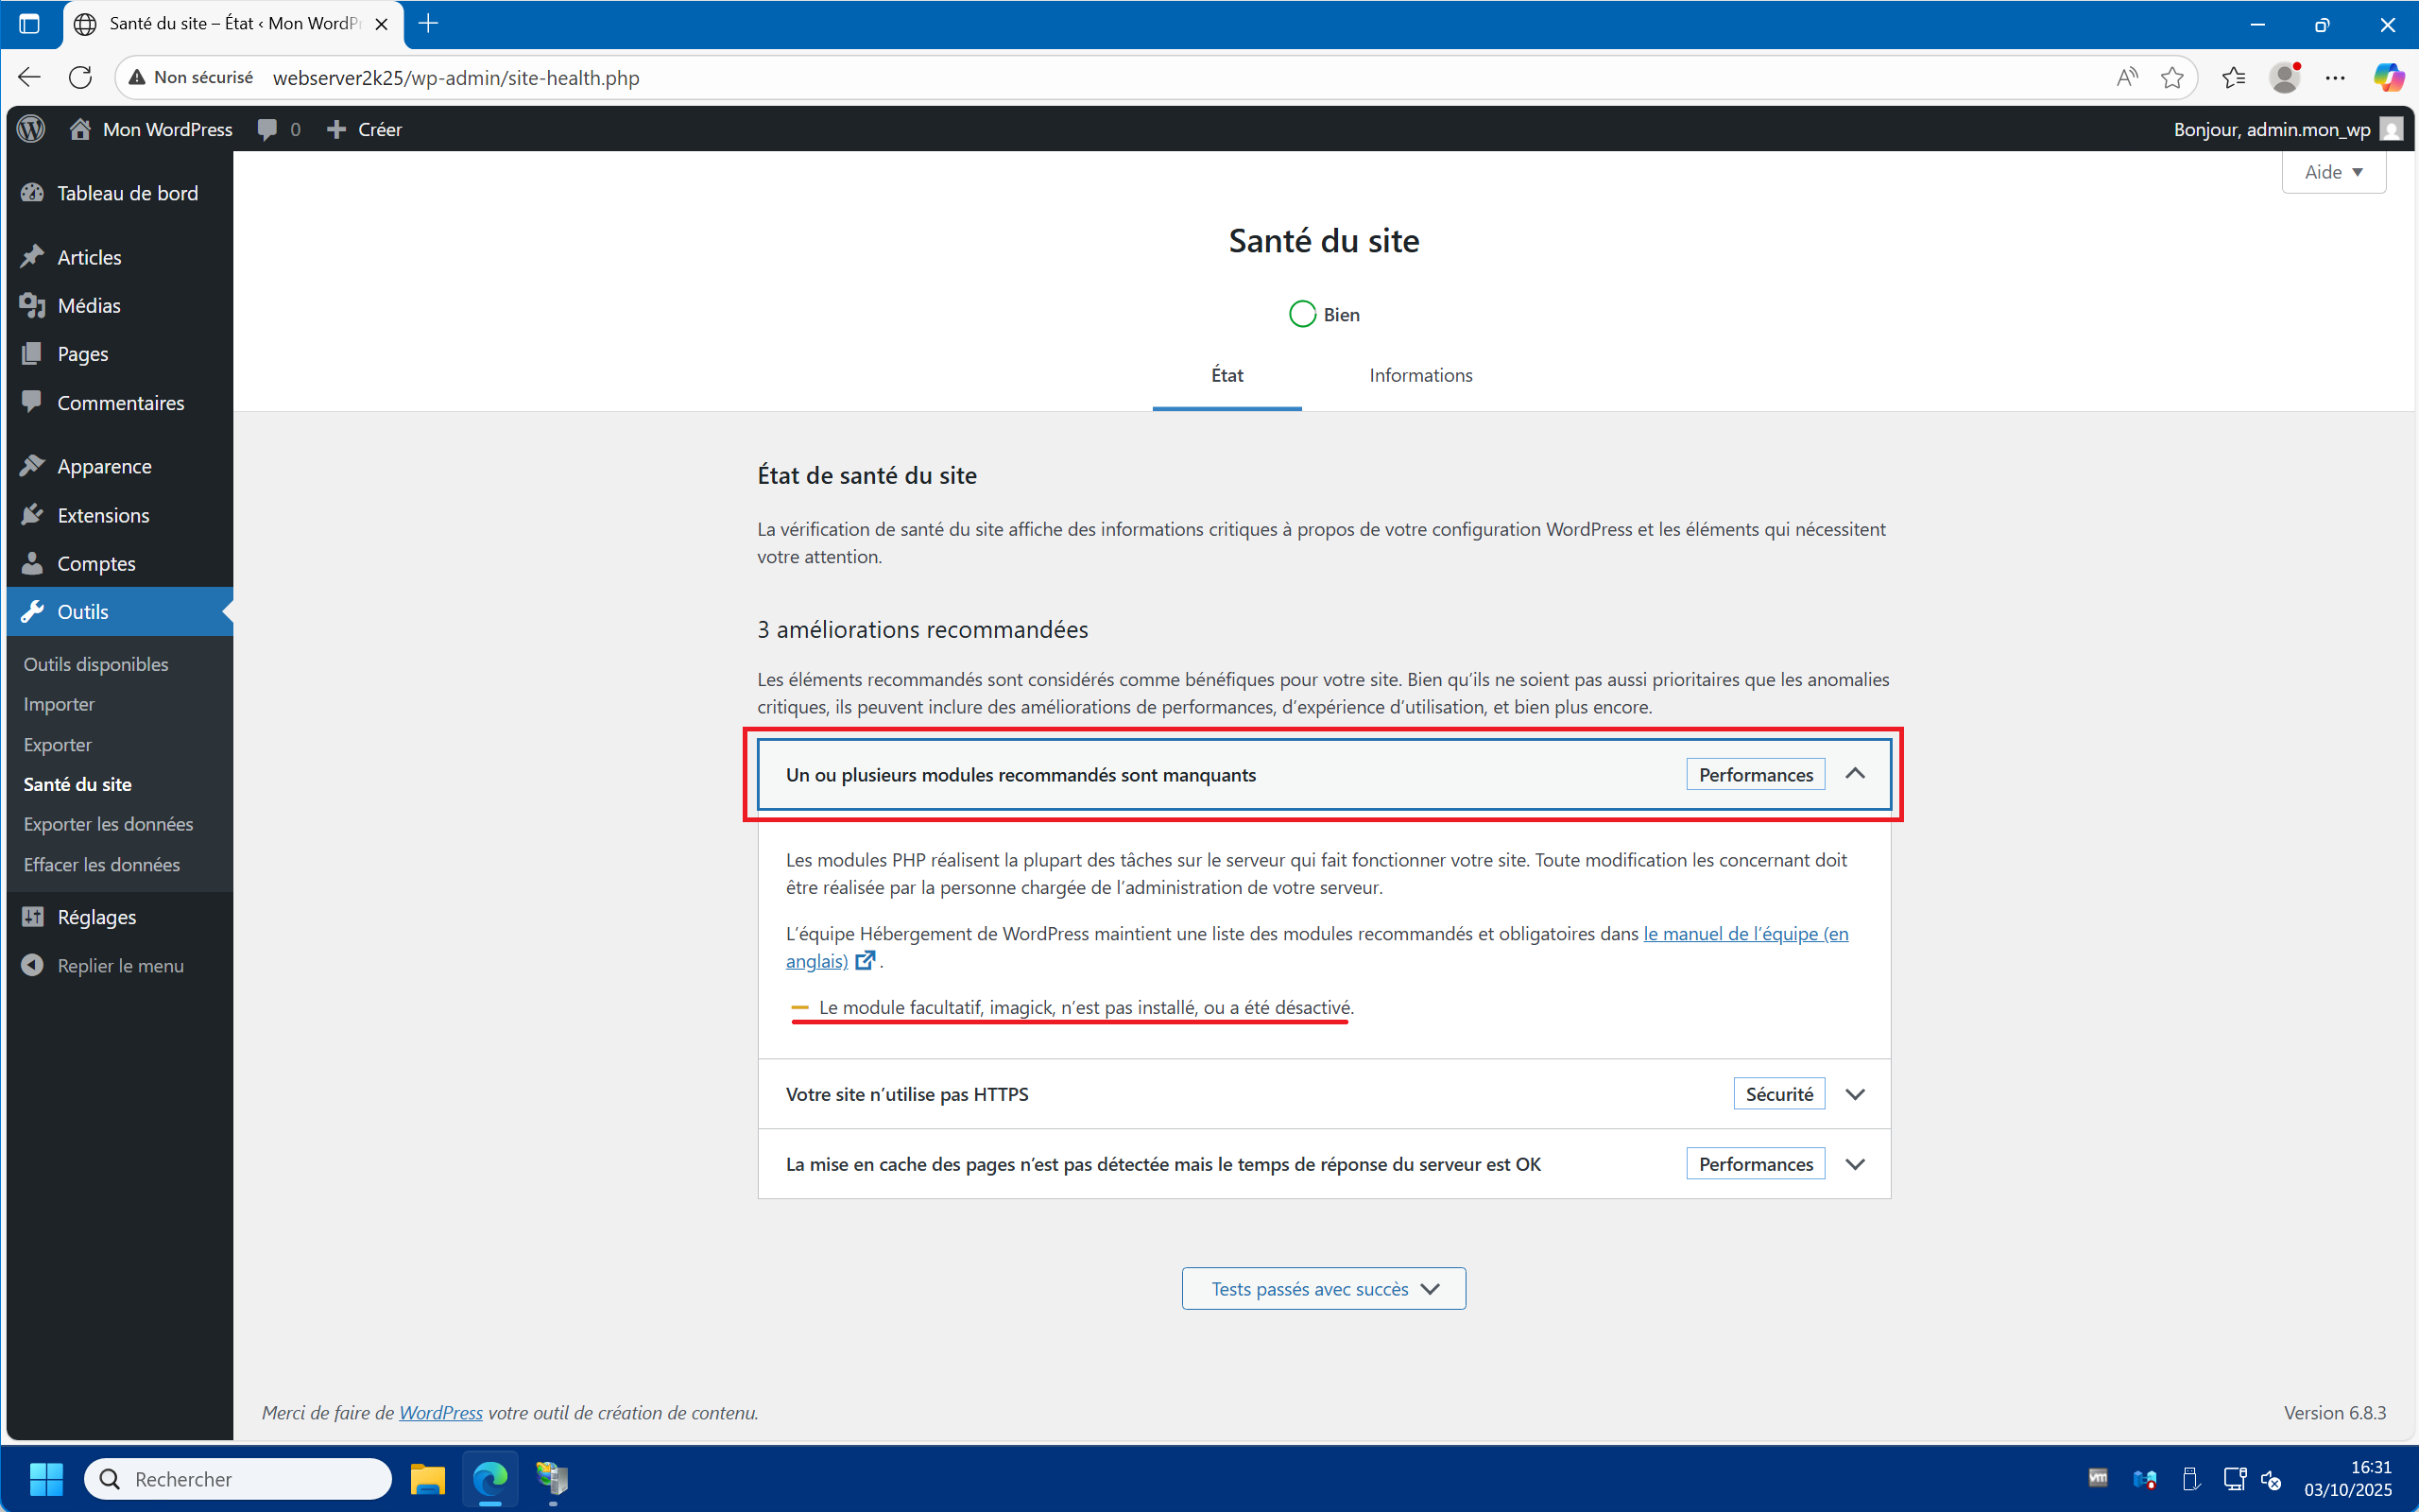
Task: Show Tests passés avec succès list
Action: click(x=1324, y=1289)
